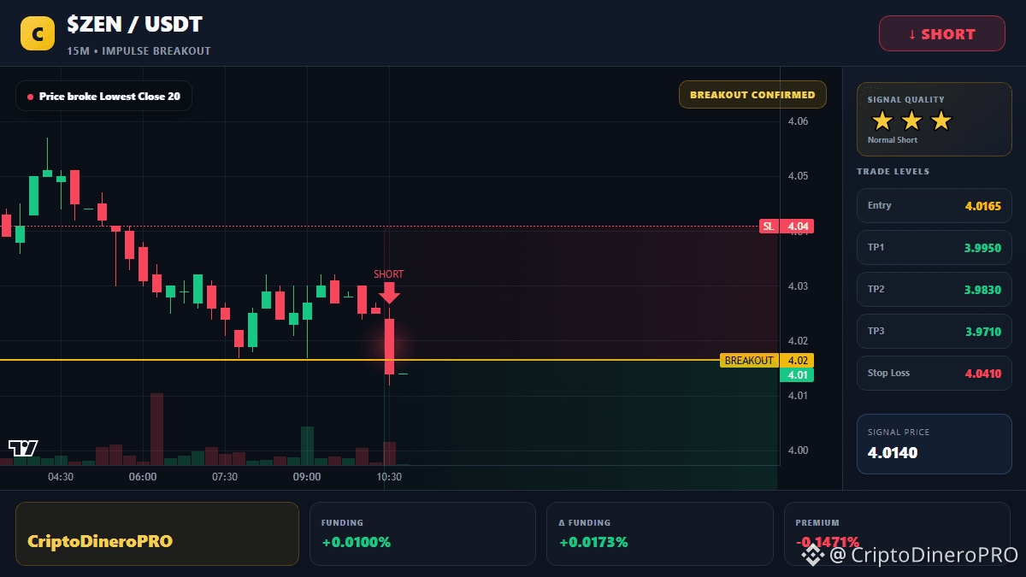The image size is (1026, 577).
Task: Click the 4.00 price axis label
Action: [798, 450]
